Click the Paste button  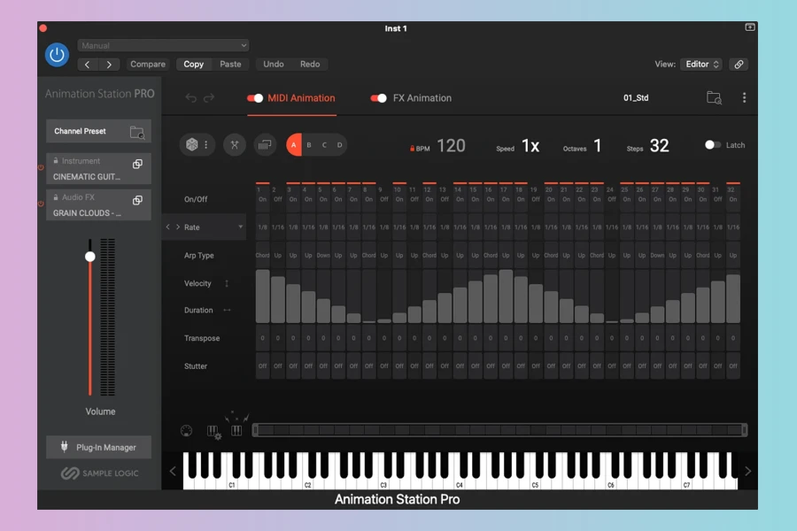coord(230,65)
